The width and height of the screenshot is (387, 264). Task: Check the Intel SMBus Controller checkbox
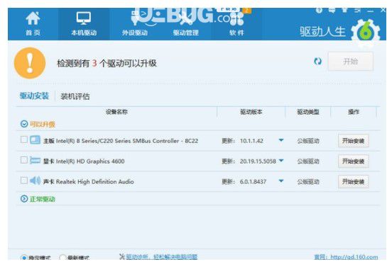[x=24, y=139]
